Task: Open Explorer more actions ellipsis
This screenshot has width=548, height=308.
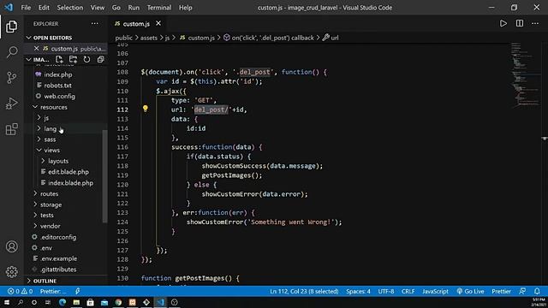Action: pos(95,24)
